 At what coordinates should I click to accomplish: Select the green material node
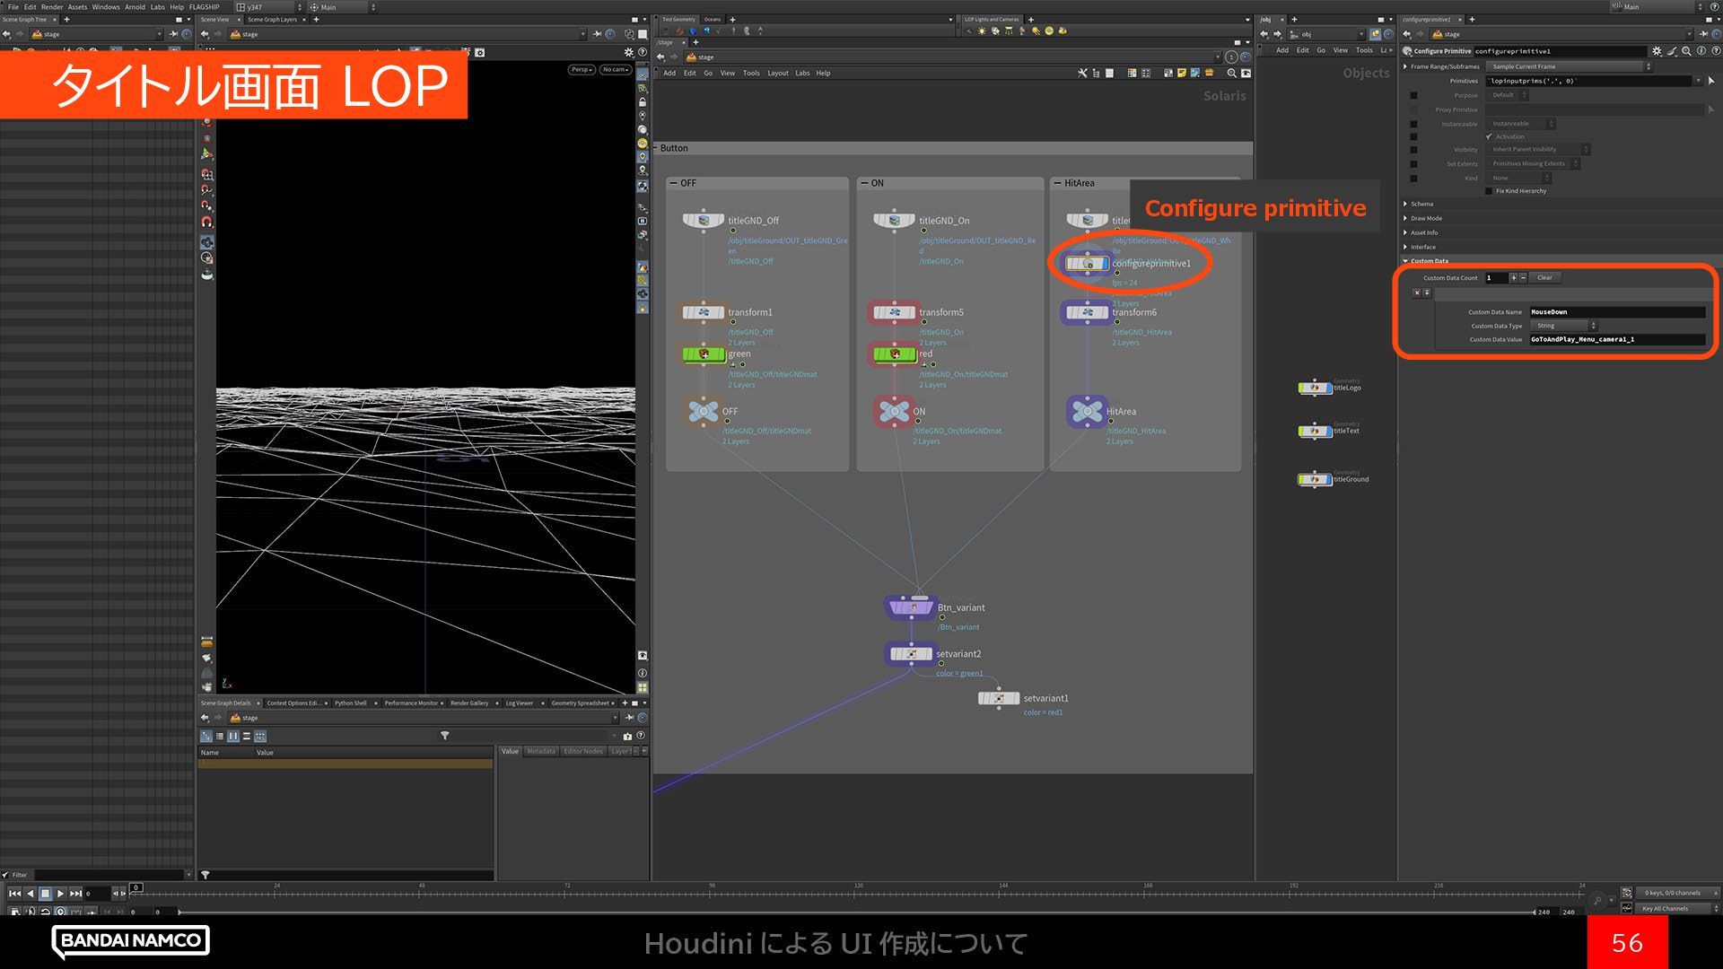click(x=704, y=354)
